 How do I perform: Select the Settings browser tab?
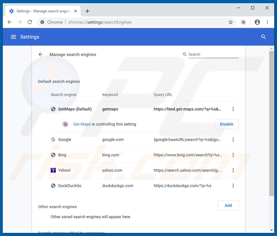click(x=43, y=11)
